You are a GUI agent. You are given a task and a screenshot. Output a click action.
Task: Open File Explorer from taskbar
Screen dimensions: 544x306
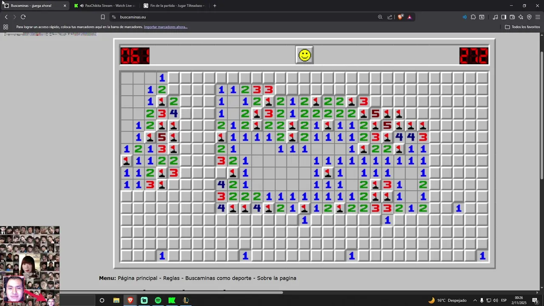pos(116,300)
